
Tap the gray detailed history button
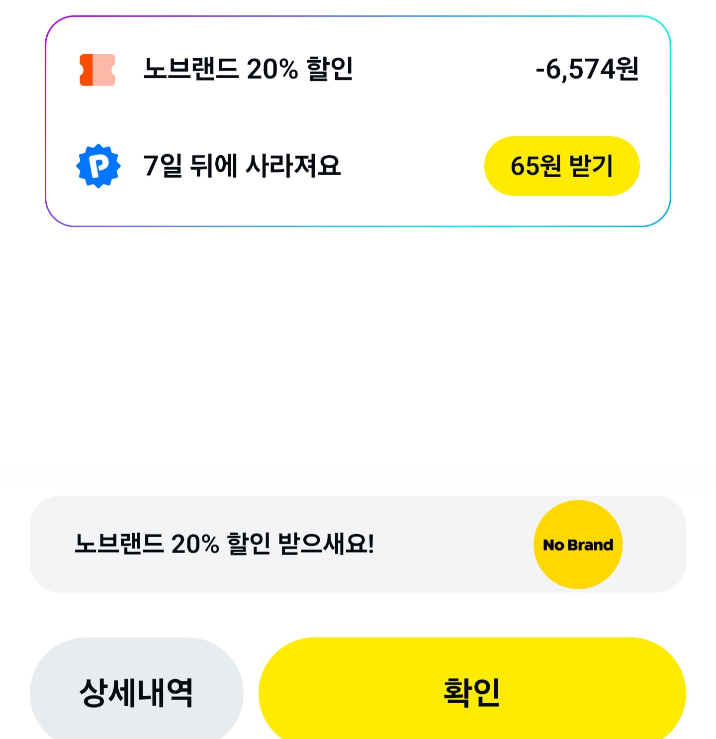coord(137,692)
